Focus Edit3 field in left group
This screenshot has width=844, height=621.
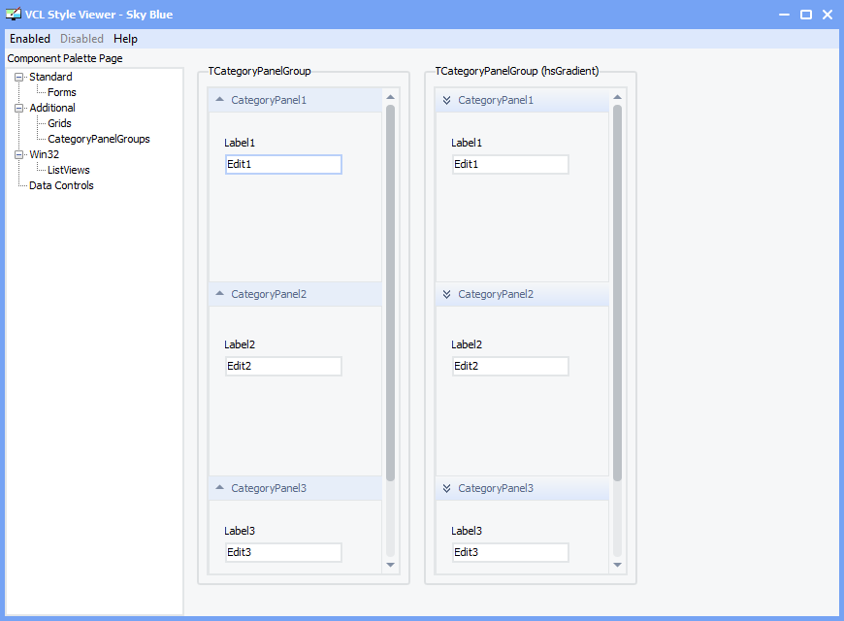point(283,553)
